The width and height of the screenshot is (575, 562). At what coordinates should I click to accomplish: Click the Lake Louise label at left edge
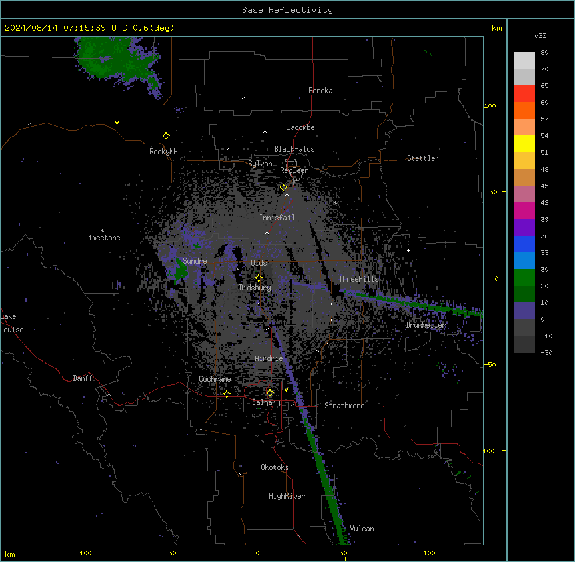click(x=12, y=323)
